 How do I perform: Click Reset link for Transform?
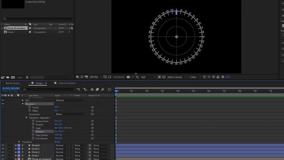(x=57, y=142)
